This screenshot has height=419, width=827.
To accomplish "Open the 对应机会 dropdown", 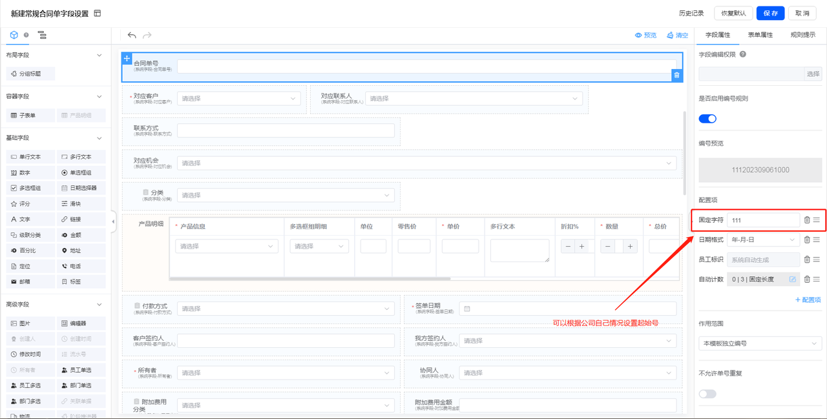I will [427, 163].
